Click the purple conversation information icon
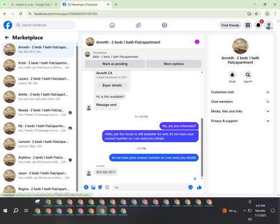Screen dimensions: 280x224 197,42
